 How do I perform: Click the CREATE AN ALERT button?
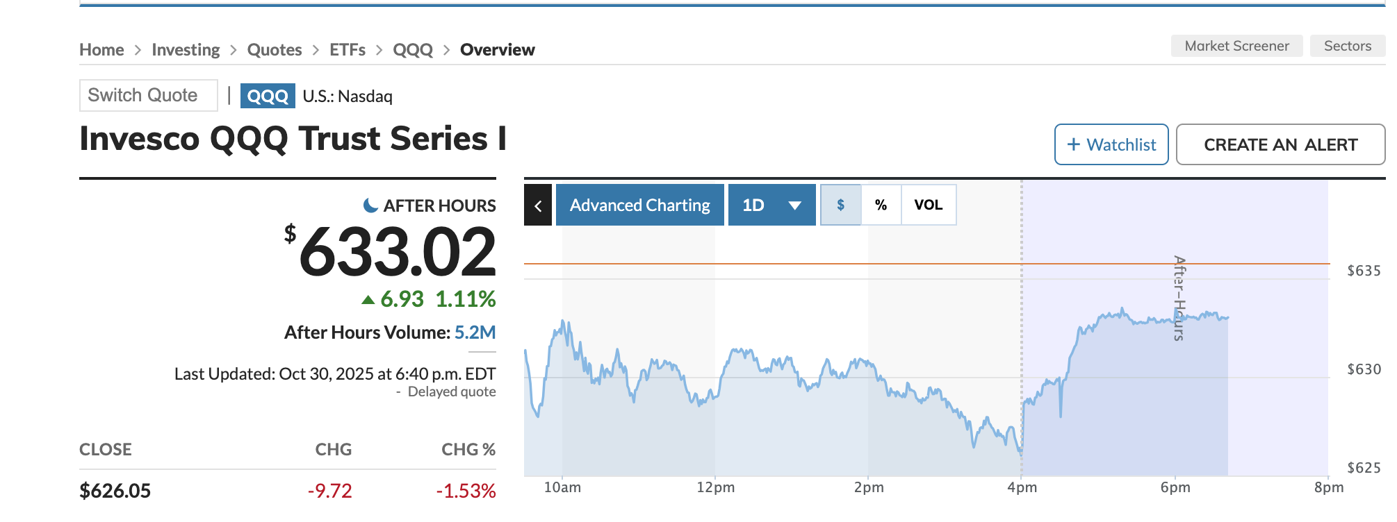click(1281, 144)
